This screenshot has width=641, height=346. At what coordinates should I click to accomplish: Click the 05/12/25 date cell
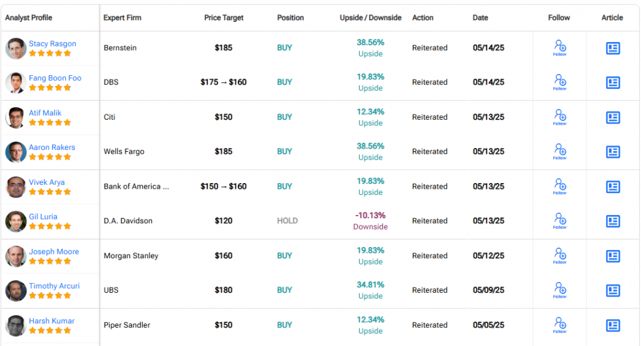(488, 256)
